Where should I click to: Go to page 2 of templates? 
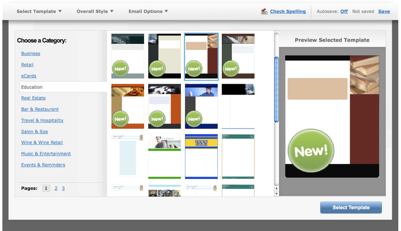point(56,188)
